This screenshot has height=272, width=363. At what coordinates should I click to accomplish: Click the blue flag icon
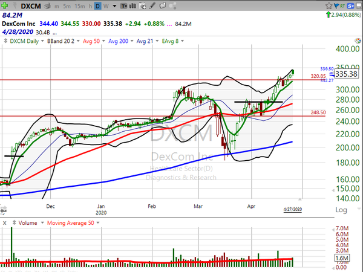[x=336, y=5]
